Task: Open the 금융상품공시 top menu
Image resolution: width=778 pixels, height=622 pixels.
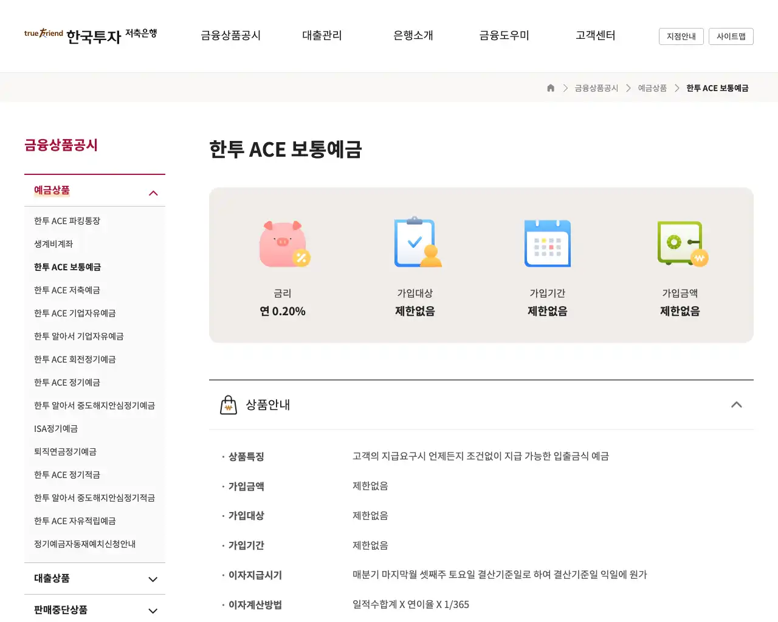Action: click(231, 36)
